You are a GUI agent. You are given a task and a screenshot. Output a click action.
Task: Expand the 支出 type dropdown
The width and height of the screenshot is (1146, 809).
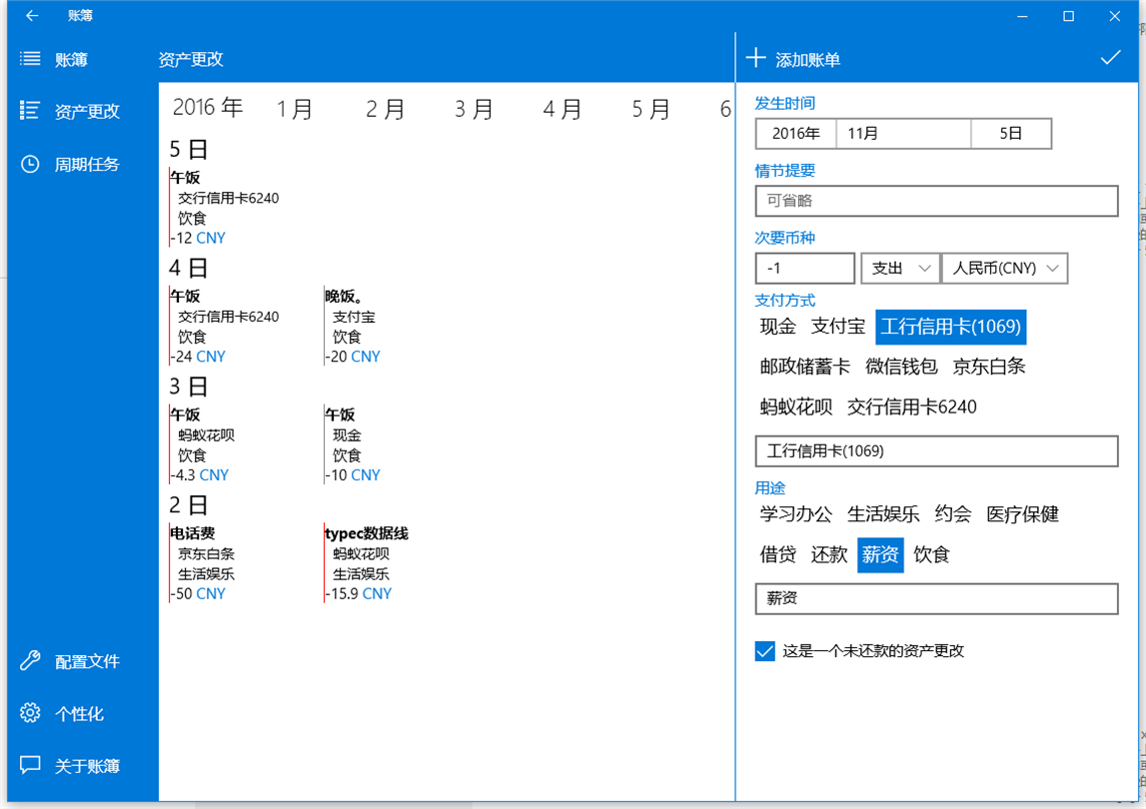[900, 269]
